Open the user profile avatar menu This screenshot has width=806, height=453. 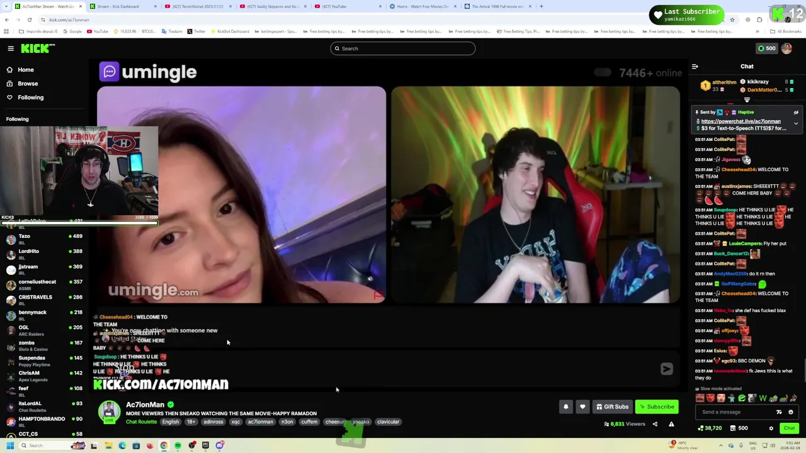(x=786, y=48)
